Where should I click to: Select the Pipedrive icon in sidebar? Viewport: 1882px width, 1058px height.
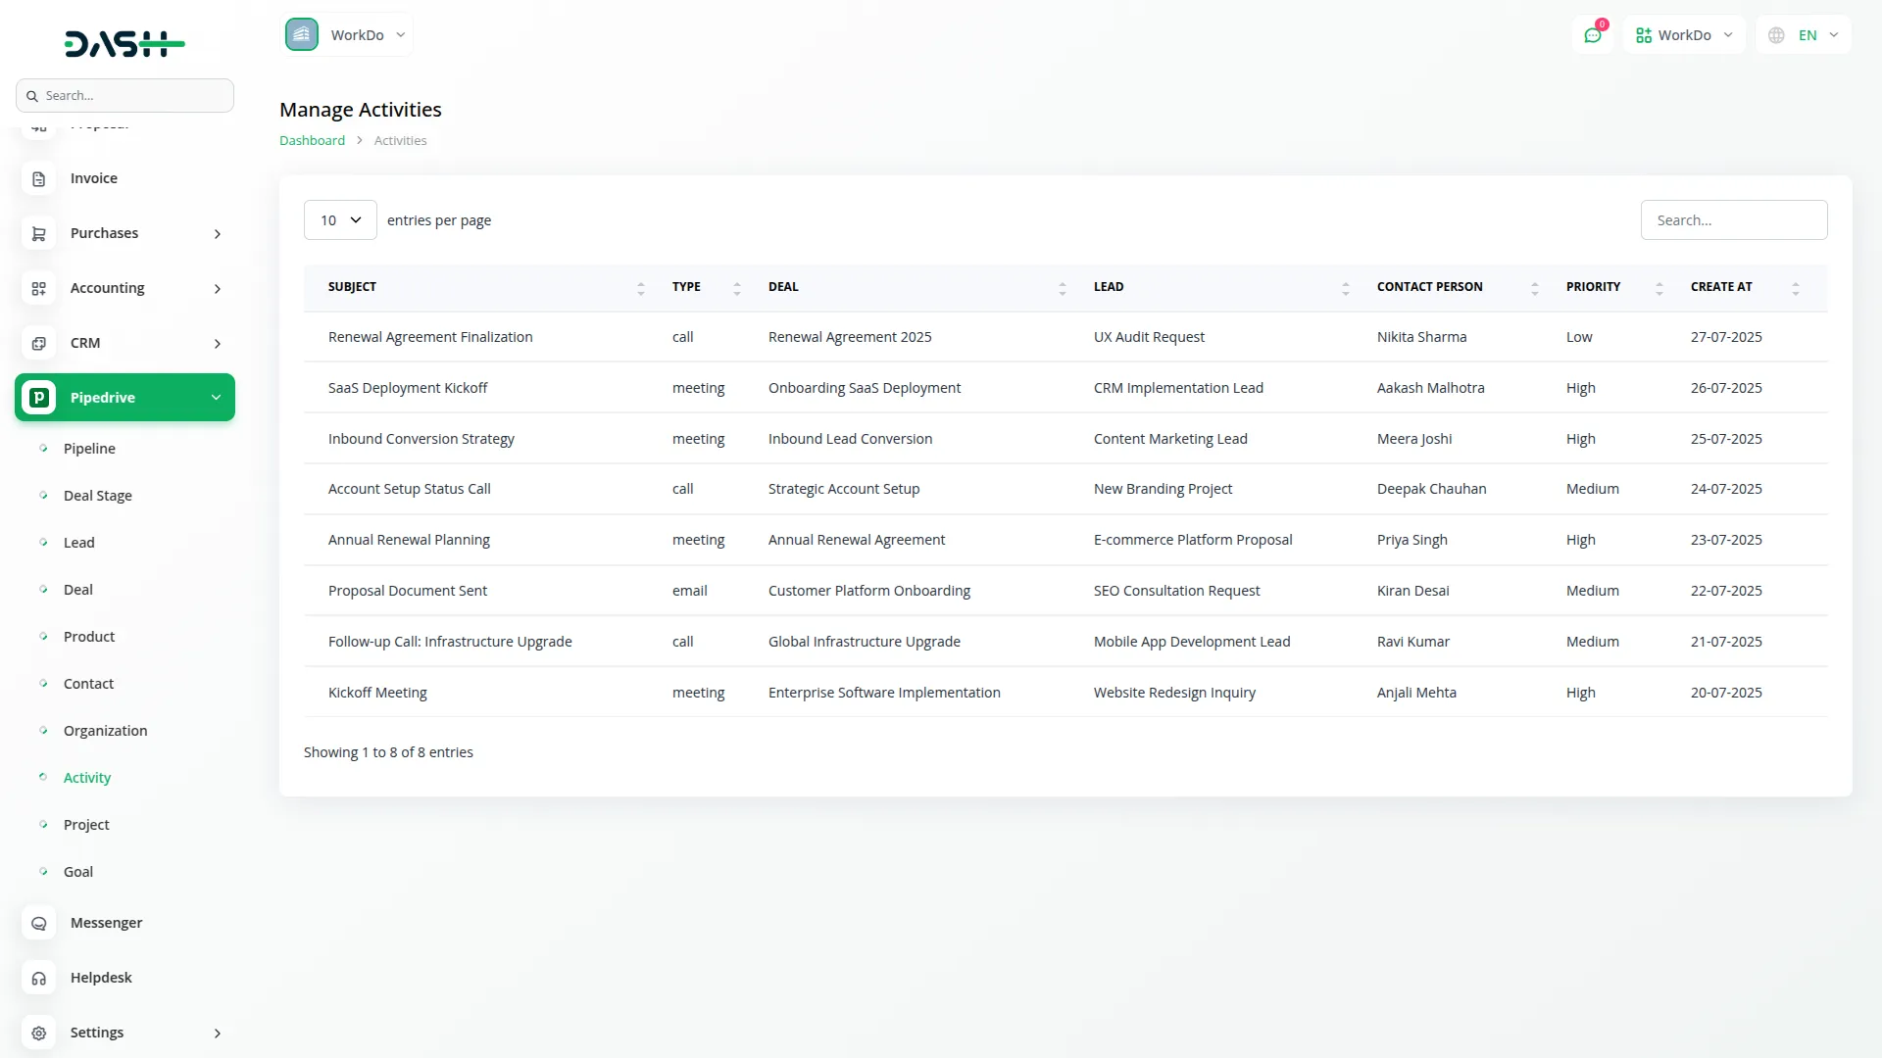click(39, 397)
